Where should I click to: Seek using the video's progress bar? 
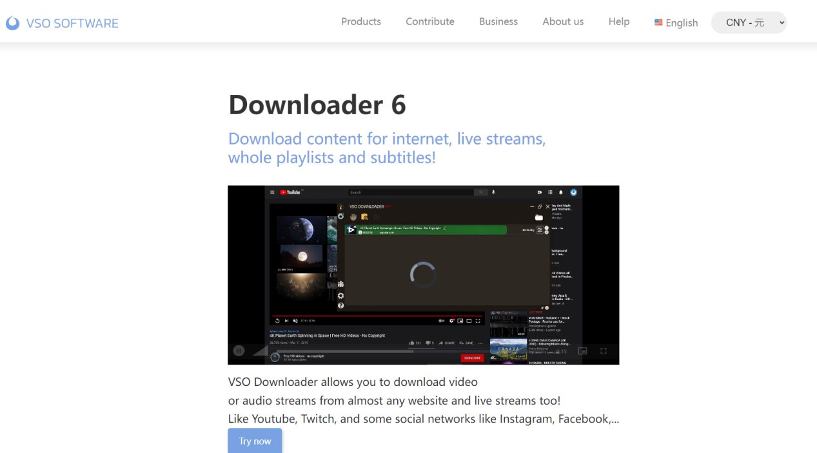(413, 351)
